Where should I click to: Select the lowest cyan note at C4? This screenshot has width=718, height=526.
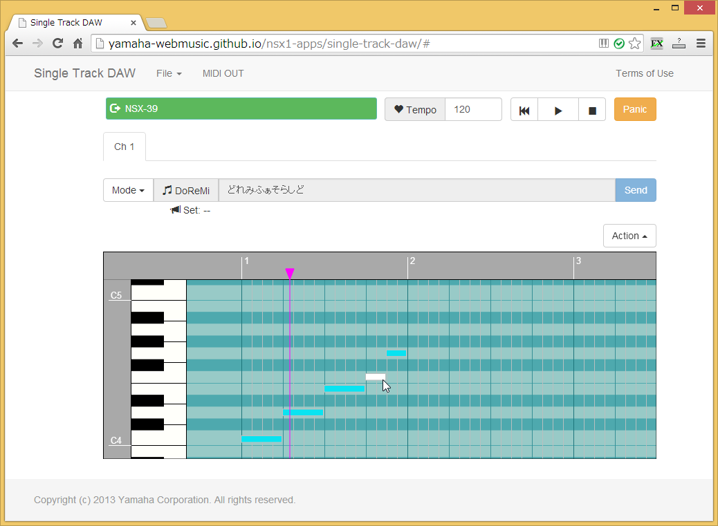coord(261,439)
